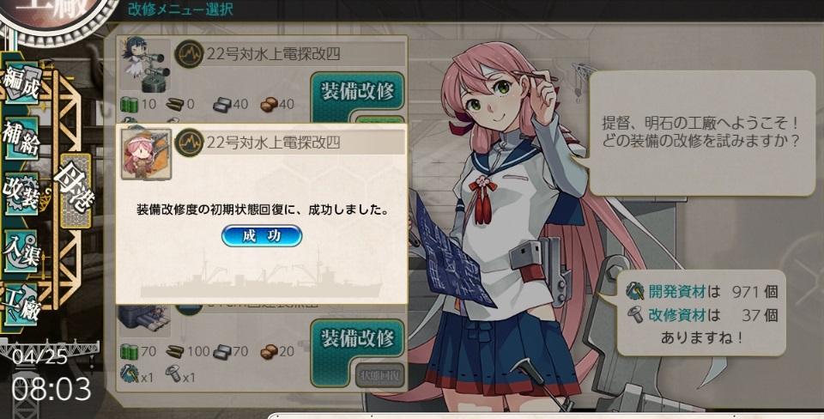Click the 開発資材 development material icon
Viewport: 824px width, 419px height.
(635, 291)
